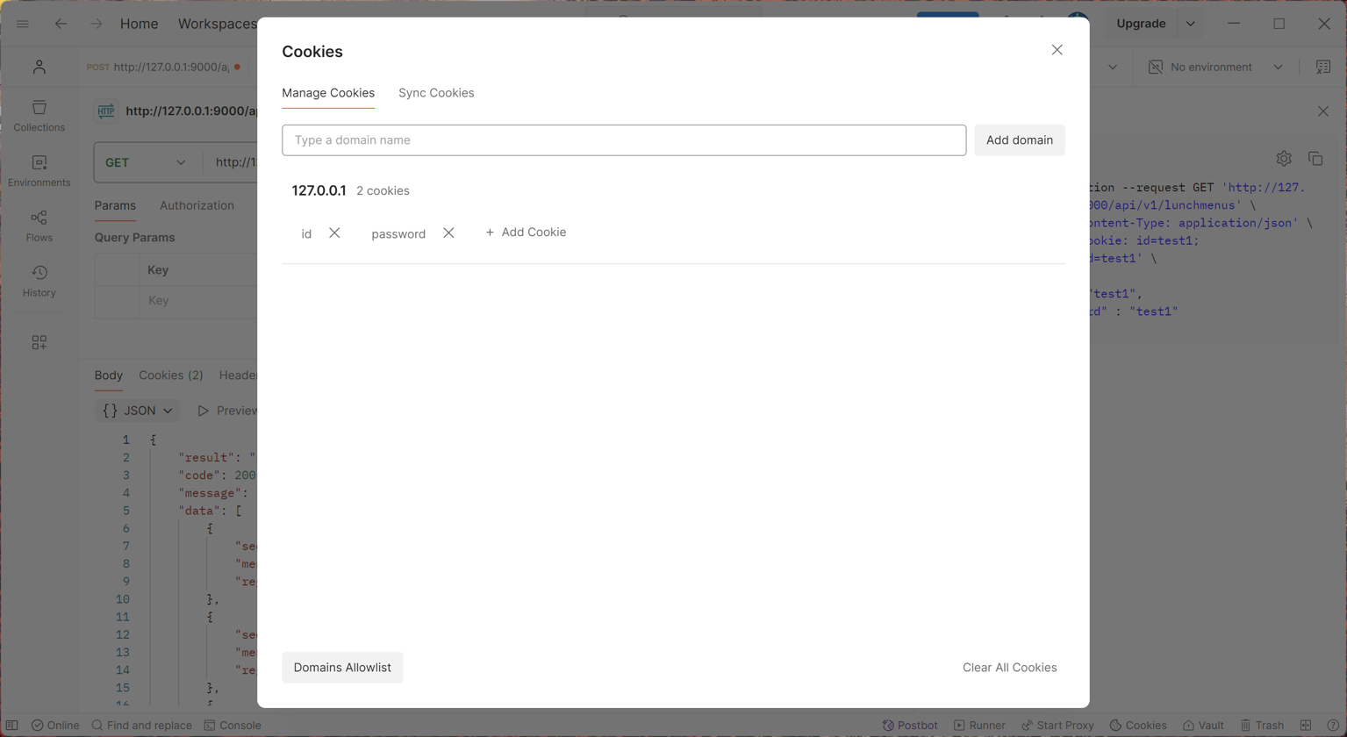Expand the GET method dropdown
The image size is (1347, 737).
click(146, 162)
